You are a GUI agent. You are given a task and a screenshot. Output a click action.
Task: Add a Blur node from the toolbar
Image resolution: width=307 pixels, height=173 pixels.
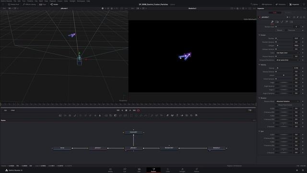click(100, 115)
